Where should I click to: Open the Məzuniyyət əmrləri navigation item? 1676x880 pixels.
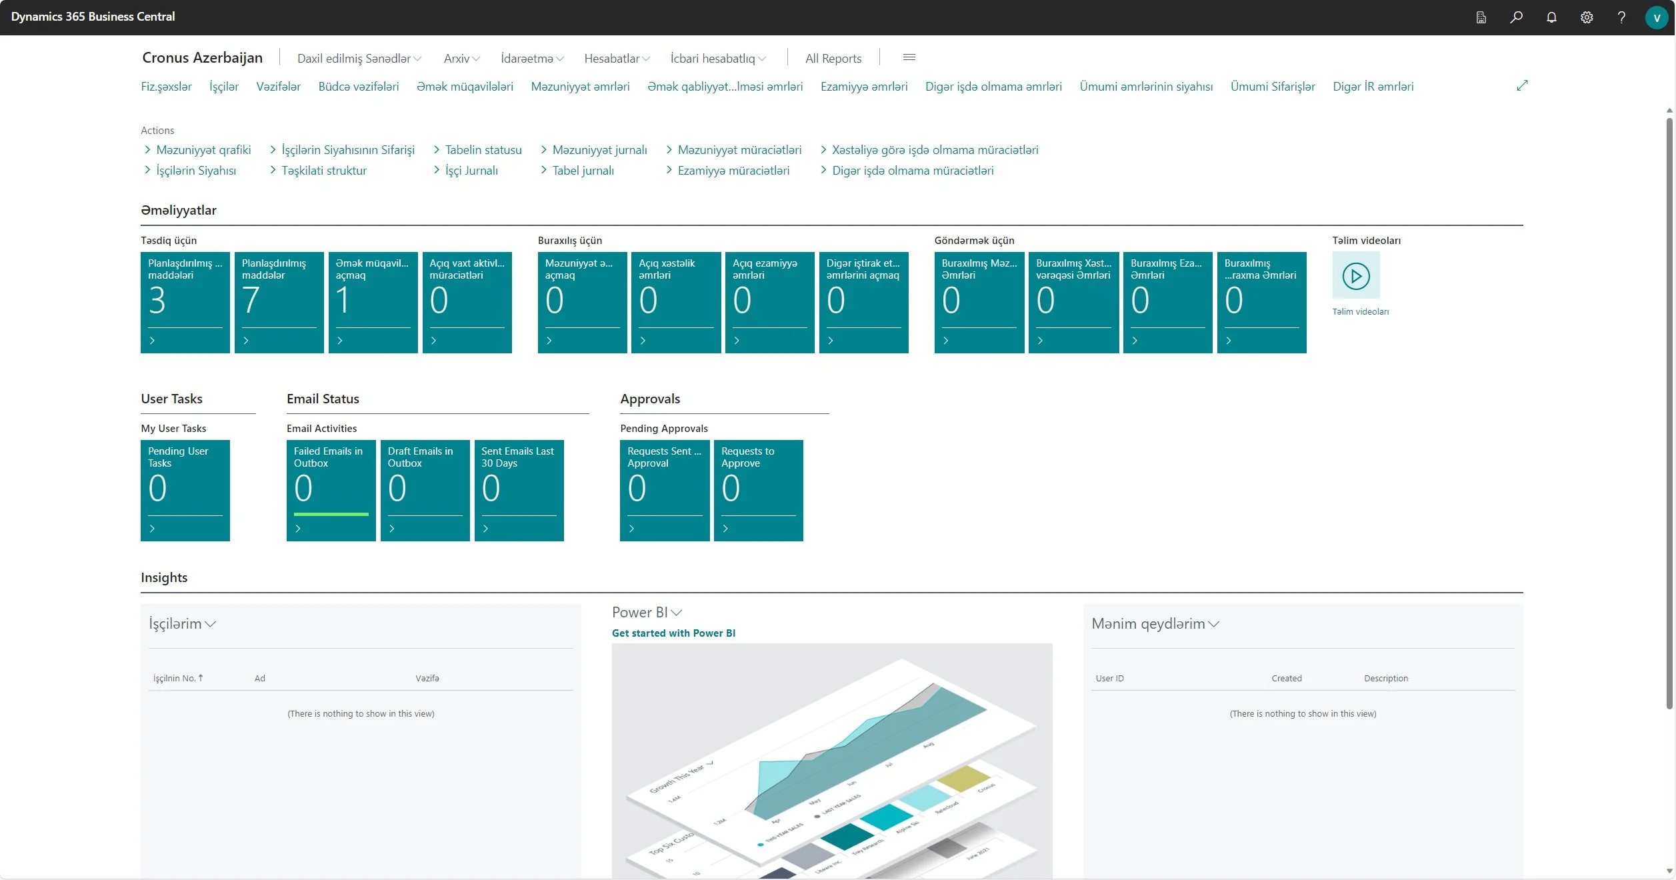coord(580,87)
